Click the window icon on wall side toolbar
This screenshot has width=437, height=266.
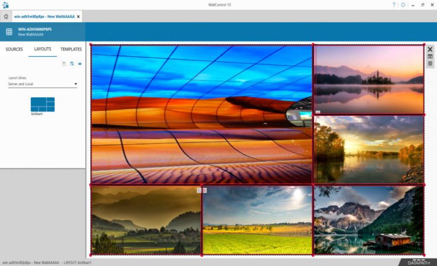click(x=430, y=57)
